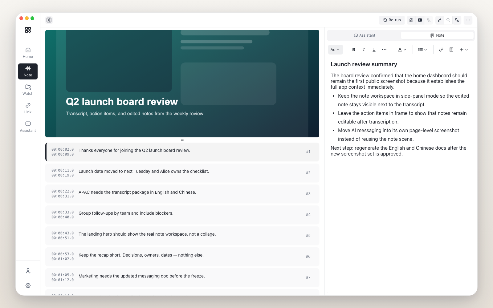The width and height of the screenshot is (493, 308).
Task: Click the 'Next step: regenerate' paragraph
Action: tap(398, 151)
